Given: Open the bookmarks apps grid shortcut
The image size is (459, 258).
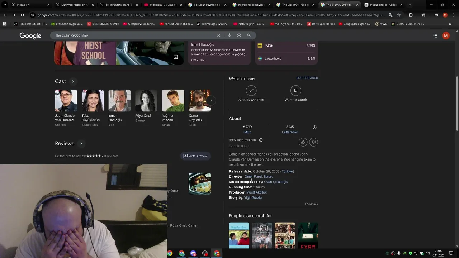Looking at the screenshot, I should pyautogui.click(x=5, y=24).
